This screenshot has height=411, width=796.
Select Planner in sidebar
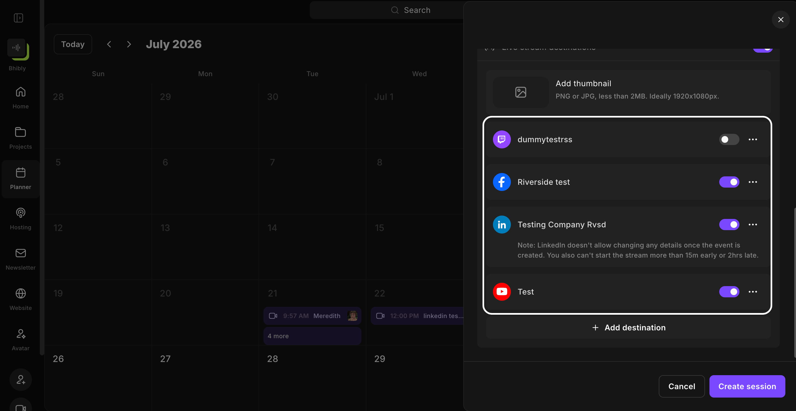(x=20, y=179)
